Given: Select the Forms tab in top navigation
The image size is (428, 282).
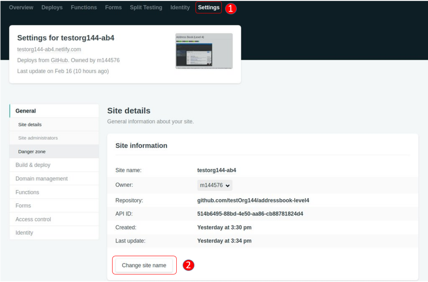Looking at the screenshot, I should (x=113, y=7).
